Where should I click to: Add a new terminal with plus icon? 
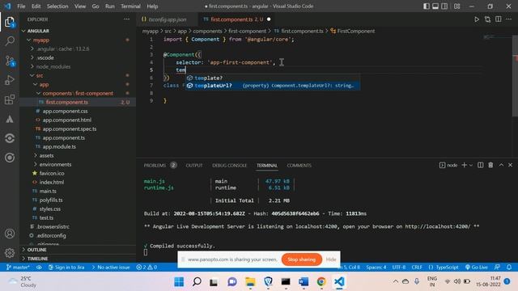[x=464, y=165]
